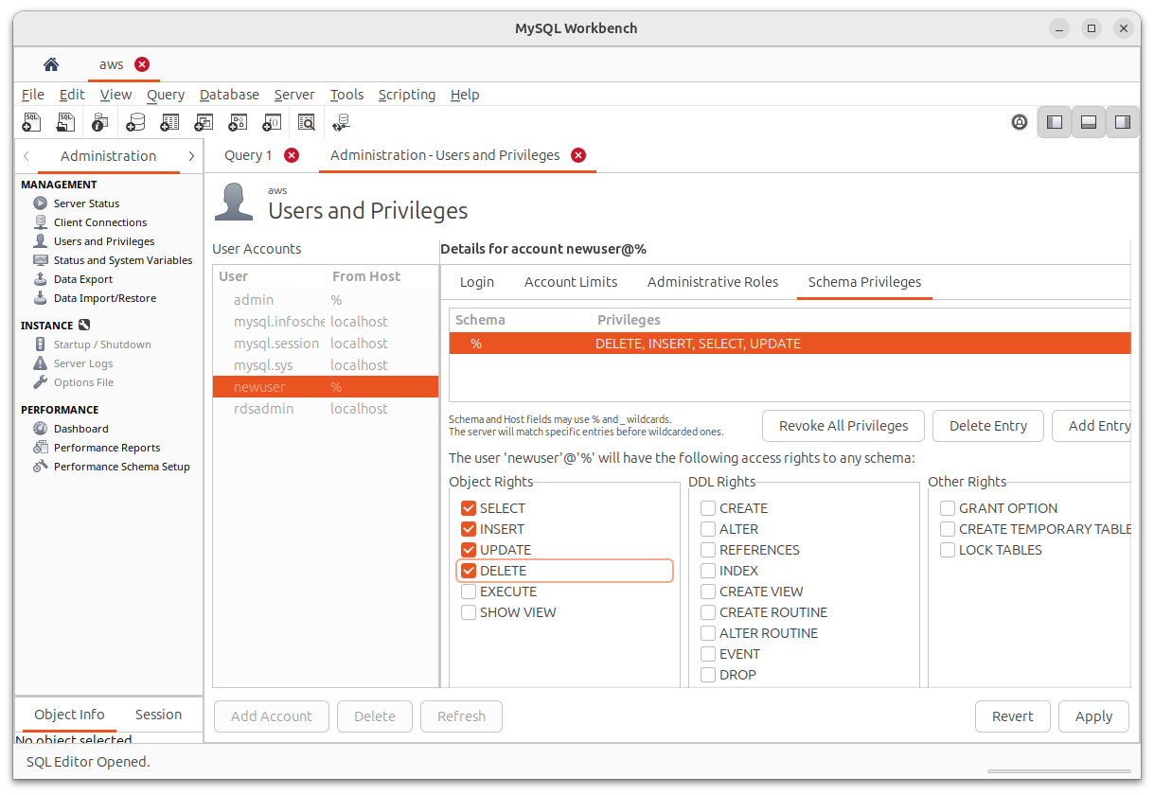Close the aws connection tab
This screenshot has width=1154, height=795.
click(x=142, y=64)
